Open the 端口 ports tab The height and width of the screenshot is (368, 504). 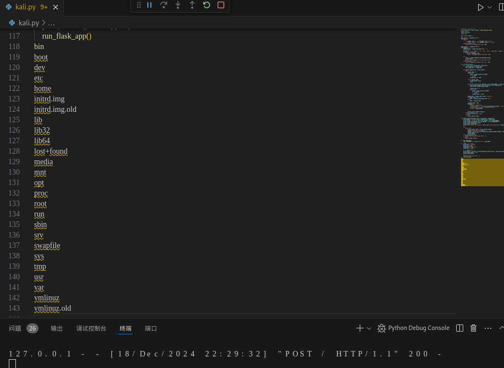[x=151, y=328]
